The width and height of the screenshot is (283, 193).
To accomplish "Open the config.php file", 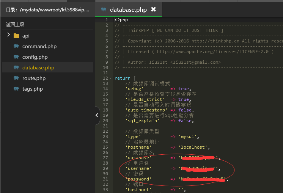I will (x=35, y=57).
